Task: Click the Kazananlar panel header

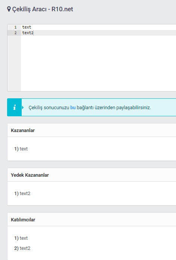Action: coord(92,130)
